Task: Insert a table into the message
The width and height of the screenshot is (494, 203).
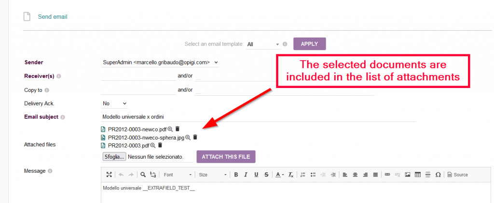Action: [418, 175]
